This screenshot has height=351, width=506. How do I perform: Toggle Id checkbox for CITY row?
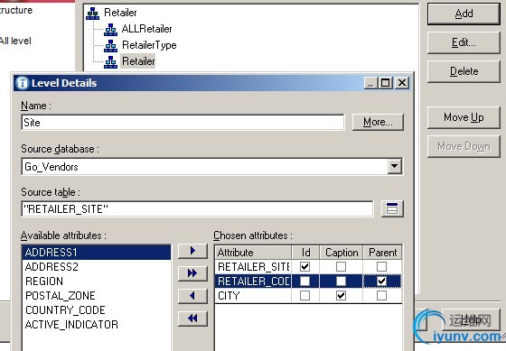point(305,296)
